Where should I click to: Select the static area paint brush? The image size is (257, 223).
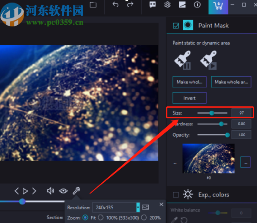(183, 60)
